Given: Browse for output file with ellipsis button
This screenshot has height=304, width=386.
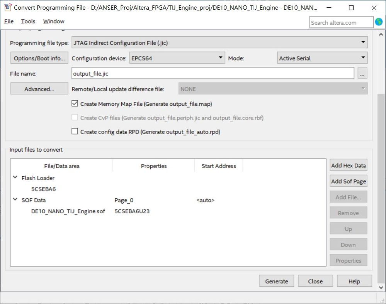Looking at the screenshot, I should tap(362, 73).
